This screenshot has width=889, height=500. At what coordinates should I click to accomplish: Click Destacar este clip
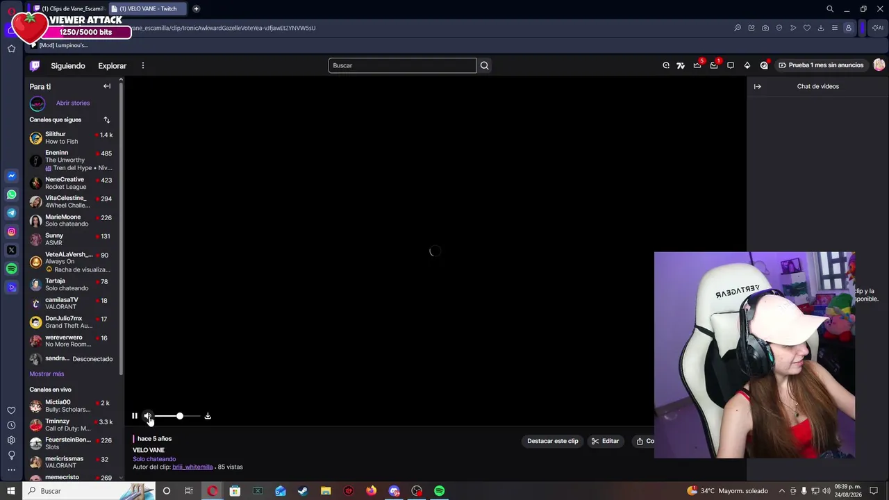point(552,441)
